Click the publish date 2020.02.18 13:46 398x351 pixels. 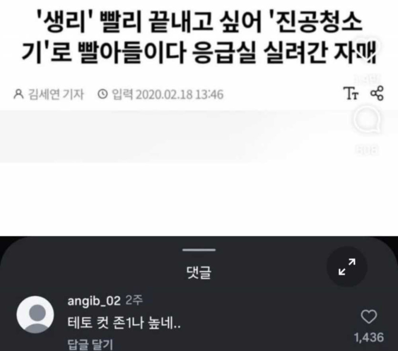pos(179,94)
